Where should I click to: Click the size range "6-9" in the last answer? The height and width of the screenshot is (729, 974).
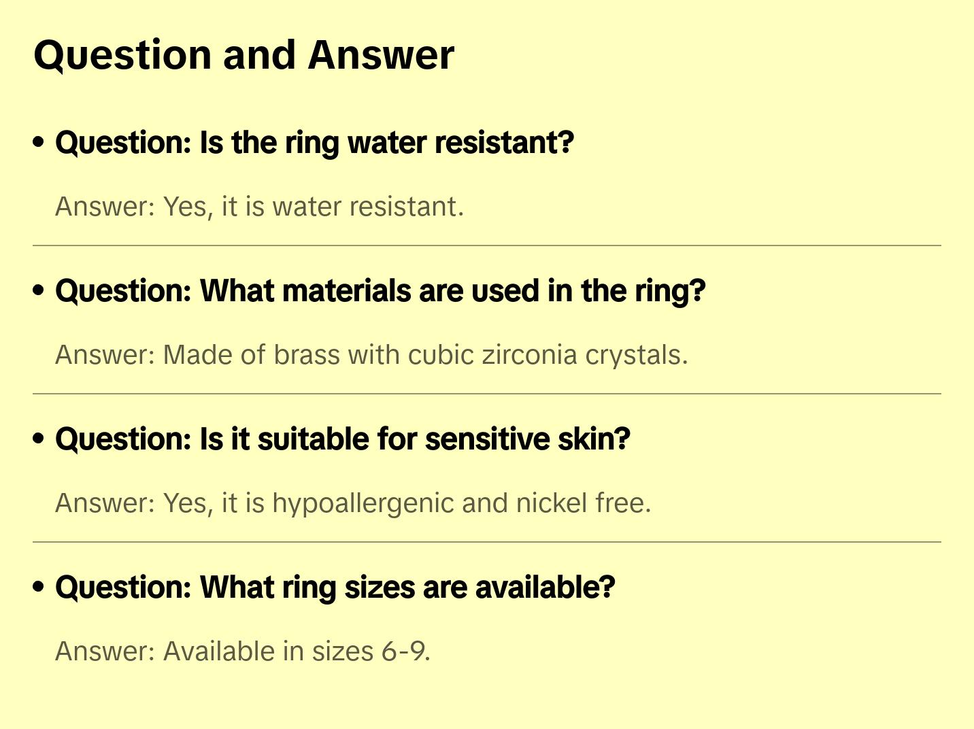(x=405, y=651)
